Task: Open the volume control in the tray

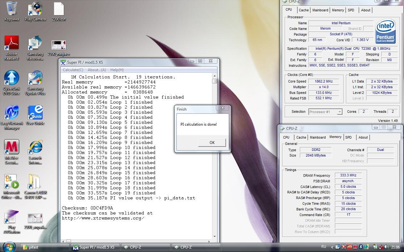Action: 387,247
